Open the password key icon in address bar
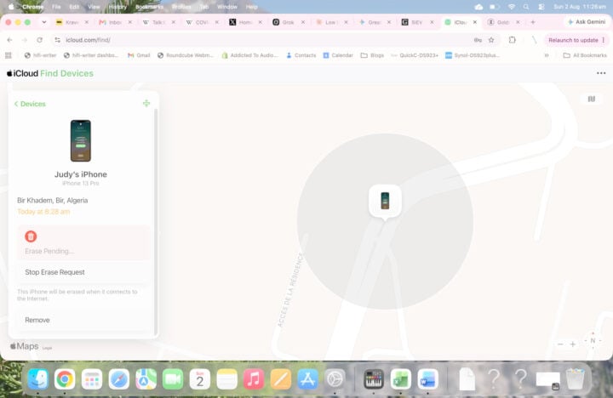 [x=478, y=40]
